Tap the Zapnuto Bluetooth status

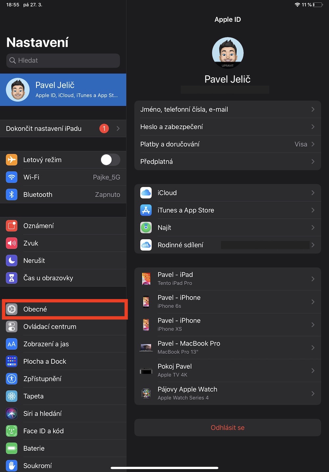(x=107, y=195)
